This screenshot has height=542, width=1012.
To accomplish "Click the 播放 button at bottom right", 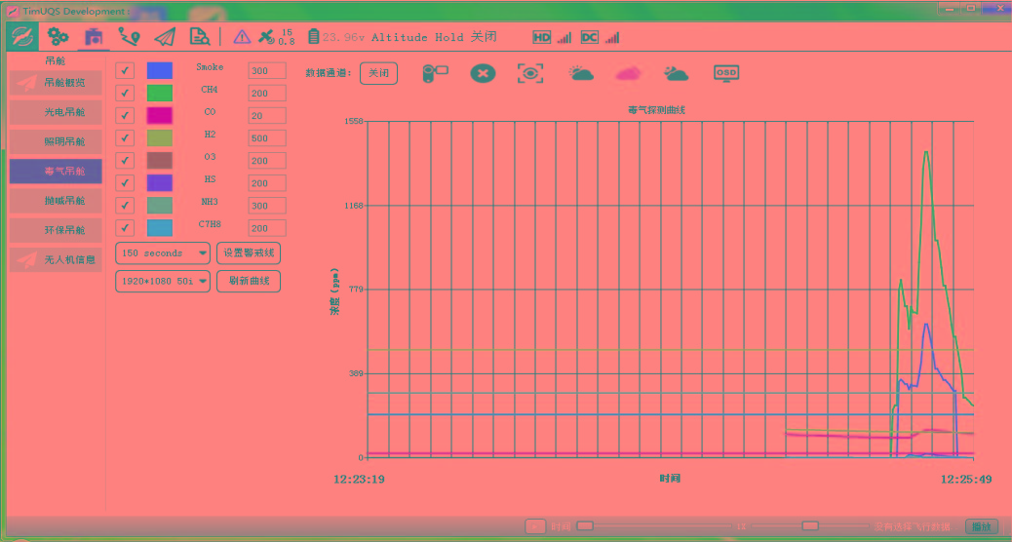I will pyautogui.click(x=982, y=526).
